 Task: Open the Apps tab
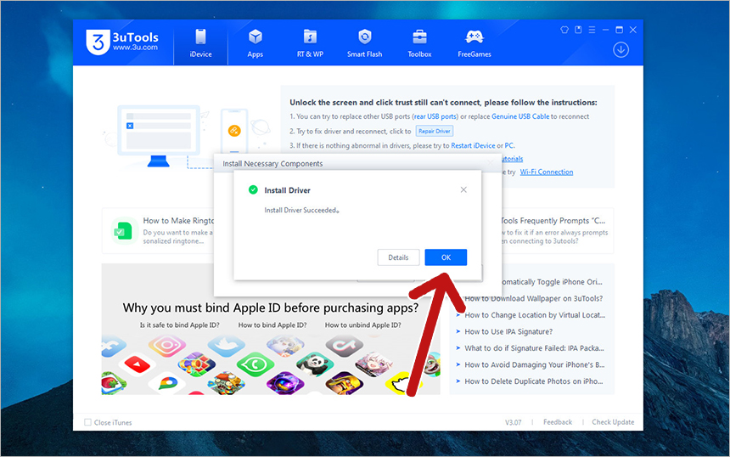255,42
